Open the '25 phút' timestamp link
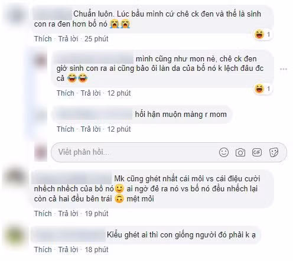293x261 pixels. [96, 39]
